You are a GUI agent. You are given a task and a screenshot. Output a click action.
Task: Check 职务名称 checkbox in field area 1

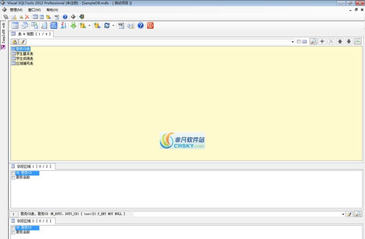pyautogui.click(x=13, y=178)
